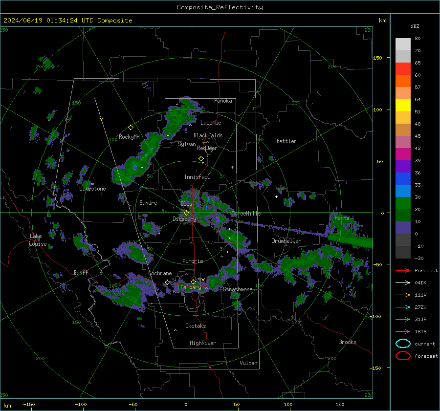Pick the yellow swatch between 54 and 51

(403, 105)
